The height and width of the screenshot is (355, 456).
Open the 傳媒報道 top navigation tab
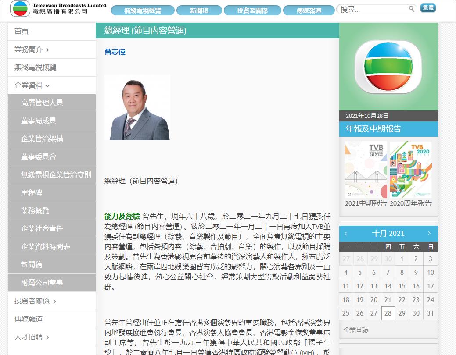coord(309,11)
